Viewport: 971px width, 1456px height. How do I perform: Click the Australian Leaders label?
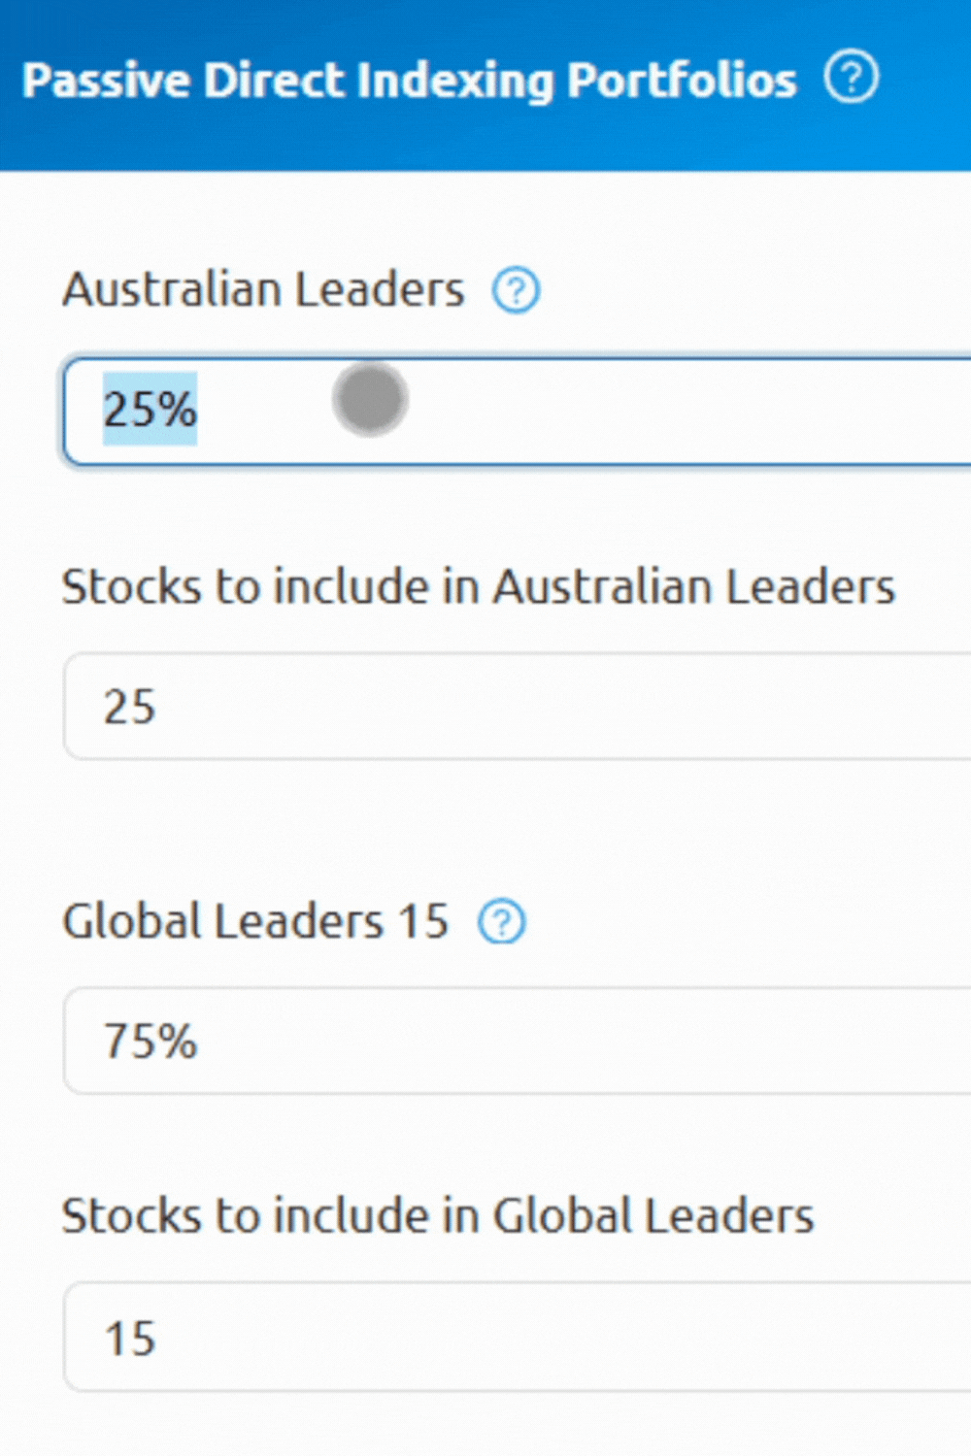(x=263, y=289)
